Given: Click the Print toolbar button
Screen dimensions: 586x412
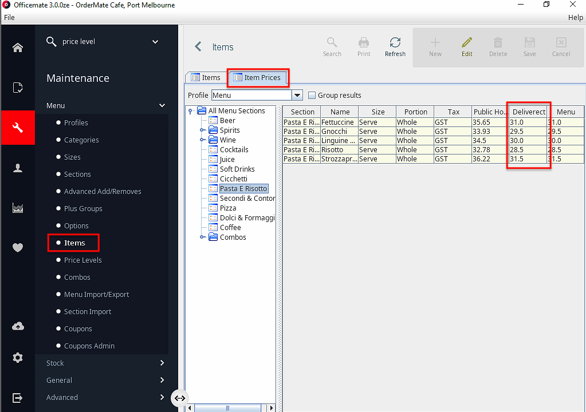Looking at the screenshot, I should (364, 47).
